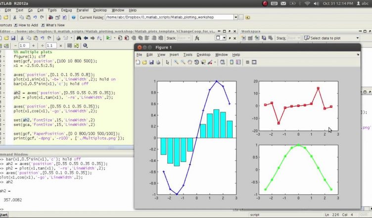The height and width of the screenshot is (218, 372).
Task: Select the Edit Plot arrow tool
Action: (168, 62)
